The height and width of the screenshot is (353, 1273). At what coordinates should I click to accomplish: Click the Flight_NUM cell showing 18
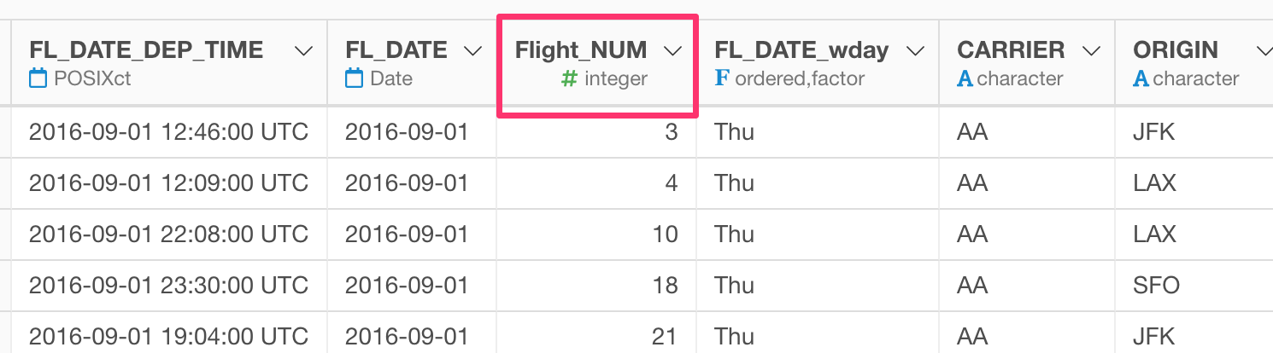596,285
